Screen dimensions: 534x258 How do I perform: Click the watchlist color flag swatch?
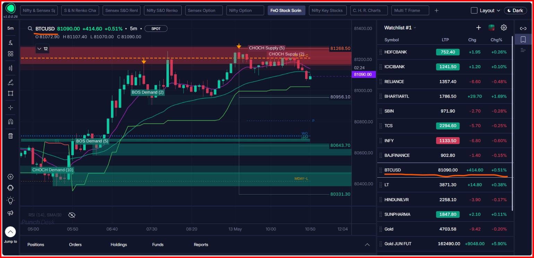[491, 28]
